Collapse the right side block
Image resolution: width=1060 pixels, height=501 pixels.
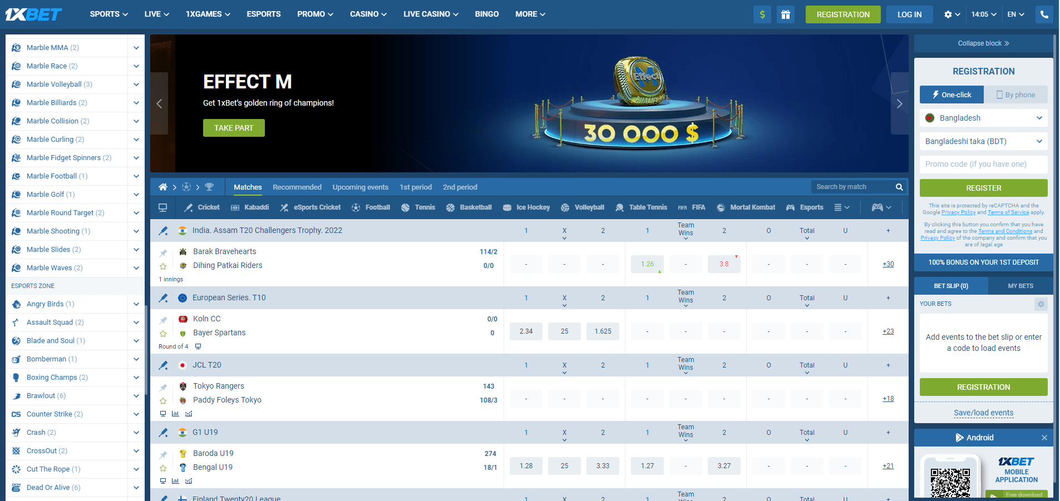coord(984,43)
